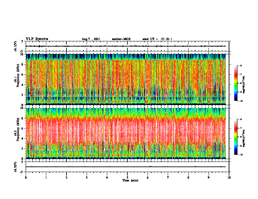Image resolution: width=258 pixels, height=199 pixels.
Task: Click the time axis tick label "0"
Action: click(x=26, y=178)
